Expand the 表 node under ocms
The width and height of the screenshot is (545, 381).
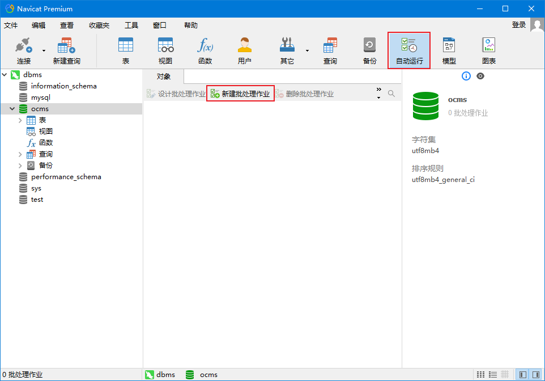coord(20,120)
